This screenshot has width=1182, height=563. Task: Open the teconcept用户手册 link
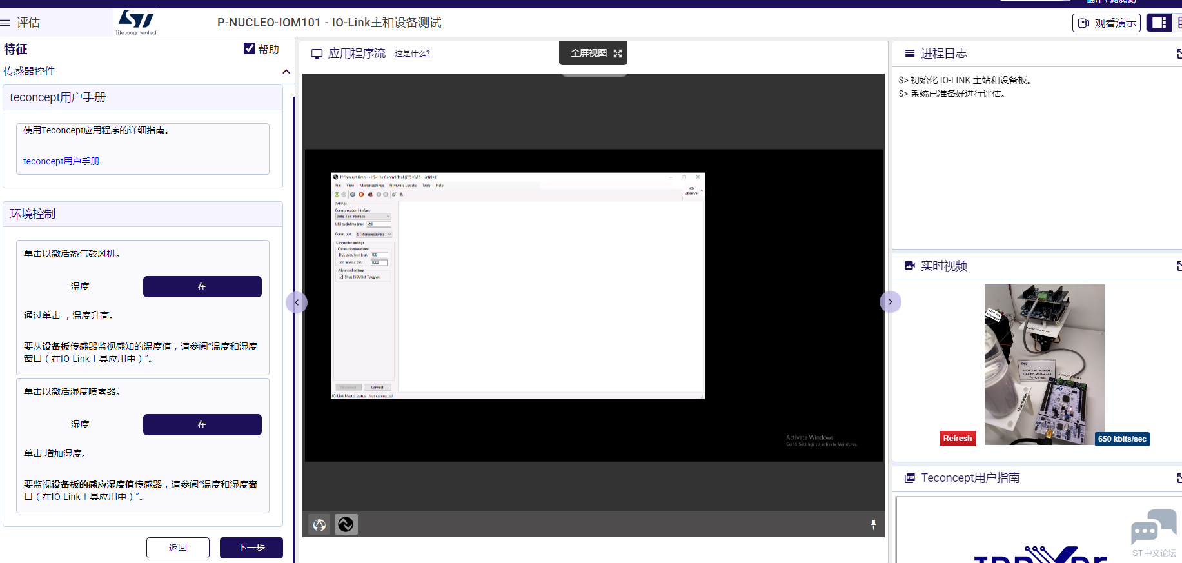(61, 161)
